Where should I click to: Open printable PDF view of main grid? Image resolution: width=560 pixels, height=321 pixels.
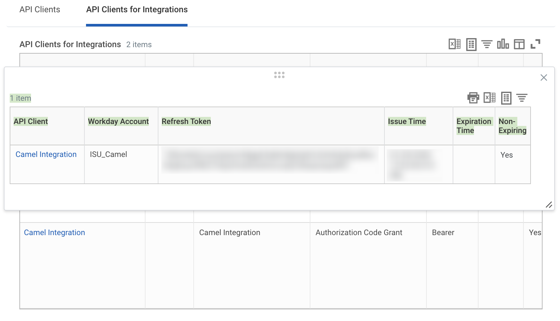pos(471,44)
